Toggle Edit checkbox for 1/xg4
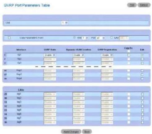Viewport: 152px width, 134px height. [142, 79]
